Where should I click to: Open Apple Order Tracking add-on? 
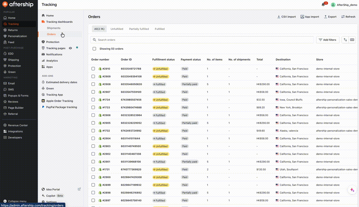tap(60, 101)
